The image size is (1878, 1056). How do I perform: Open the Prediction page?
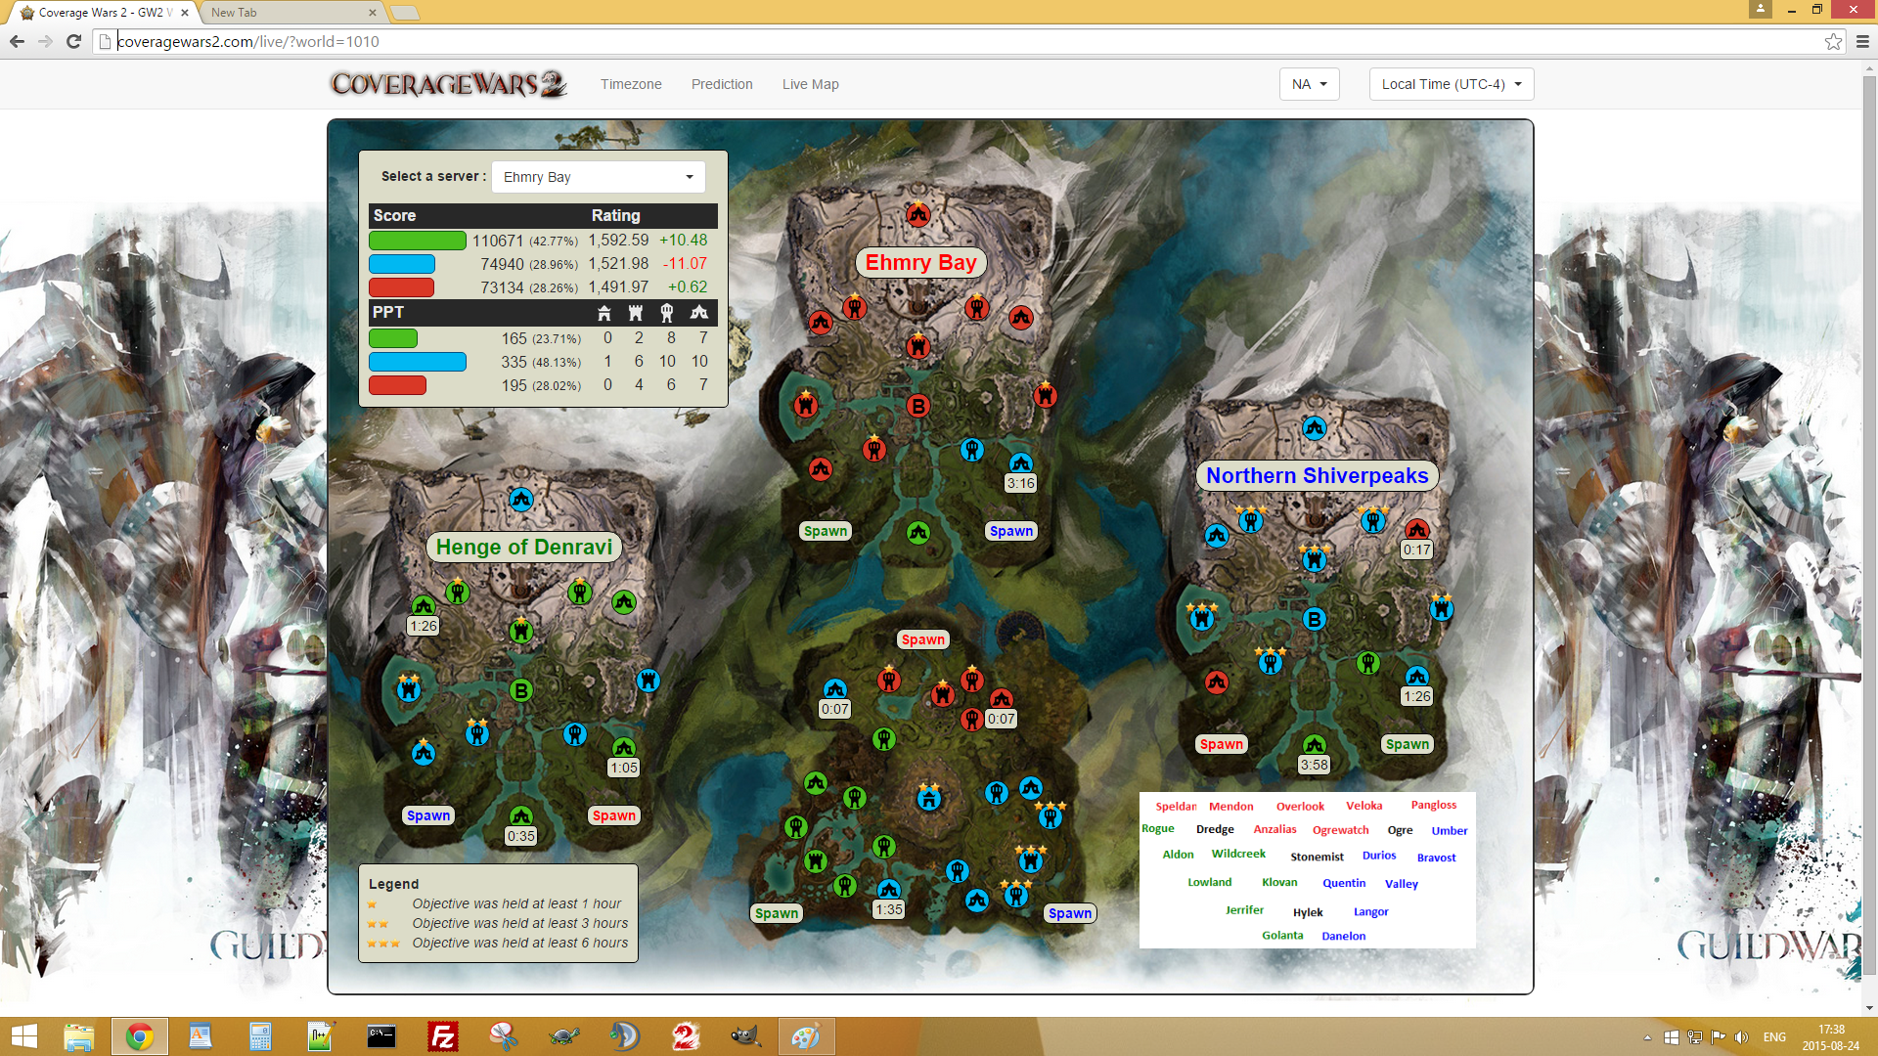click(x=722, y=84)
